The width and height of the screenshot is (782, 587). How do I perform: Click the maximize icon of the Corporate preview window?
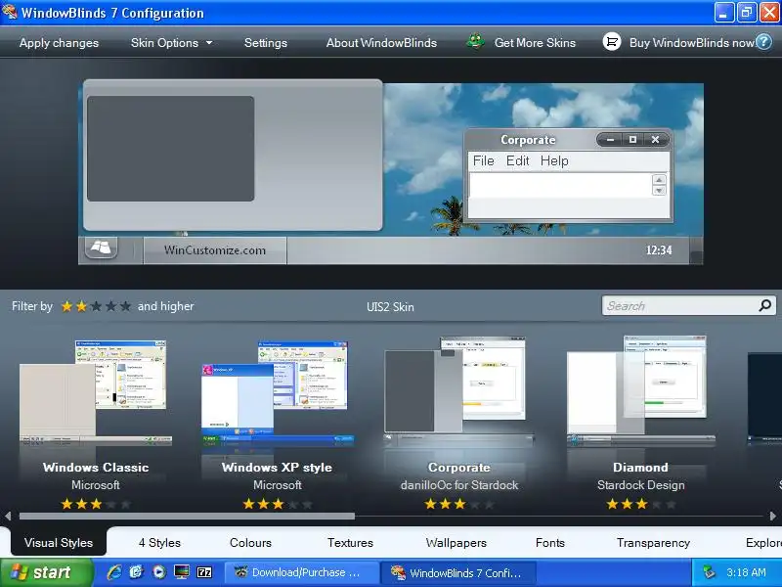632,140
